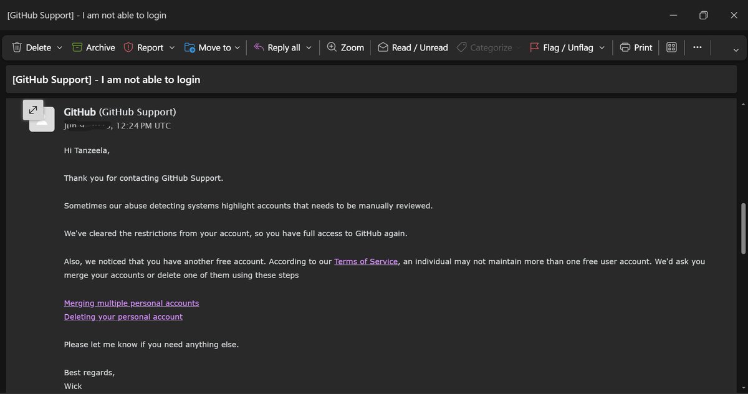
Task: Click the 'Hi Tanzeela,' greeting line
Action: pos(87,150)
